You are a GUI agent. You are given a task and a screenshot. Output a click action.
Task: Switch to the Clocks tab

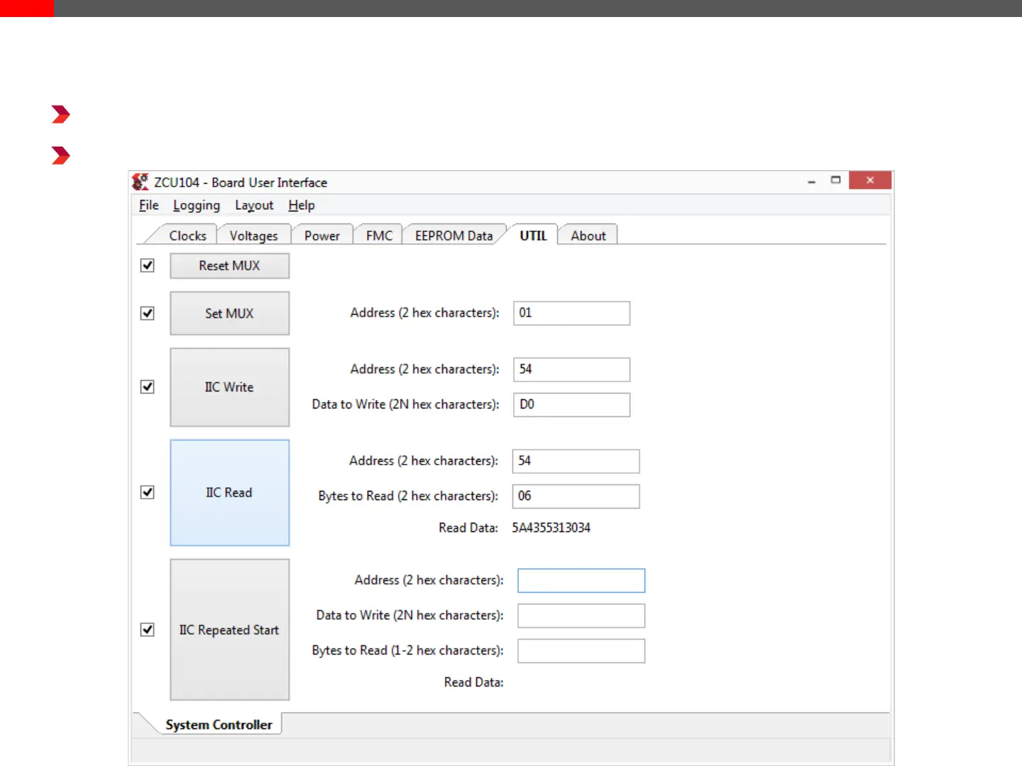[x=187, y=235]
